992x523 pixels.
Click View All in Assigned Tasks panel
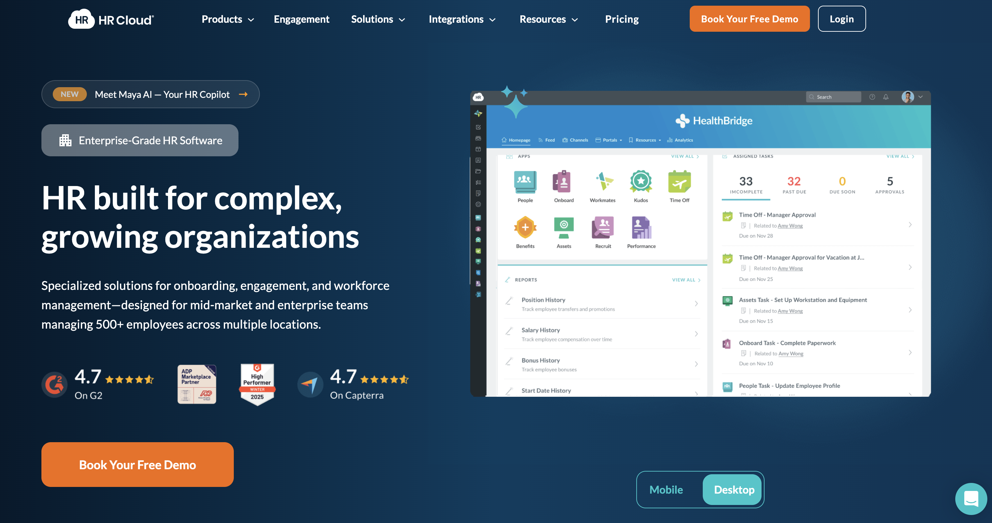[900, 156]
